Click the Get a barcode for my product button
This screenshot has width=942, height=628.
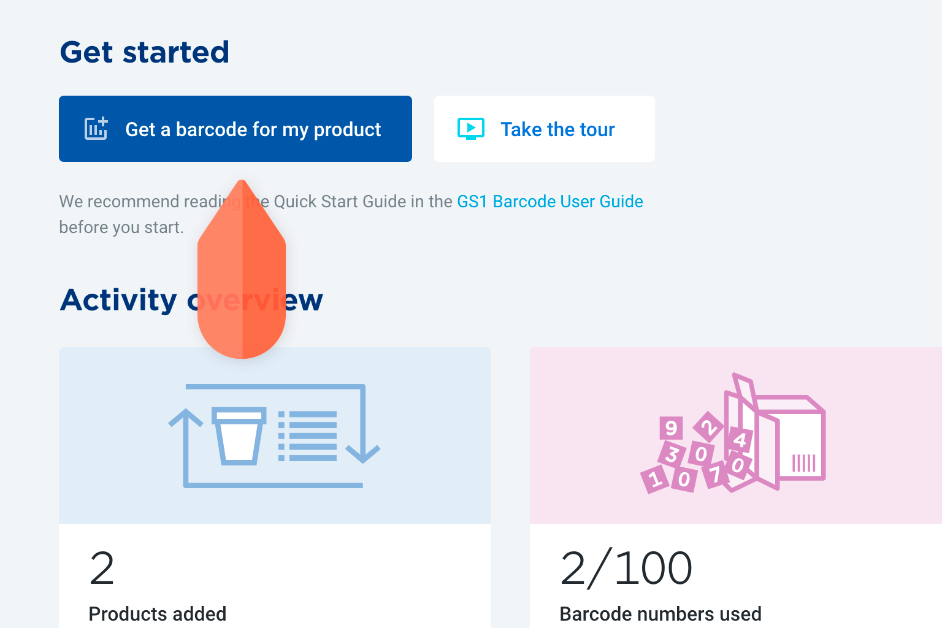235,129
